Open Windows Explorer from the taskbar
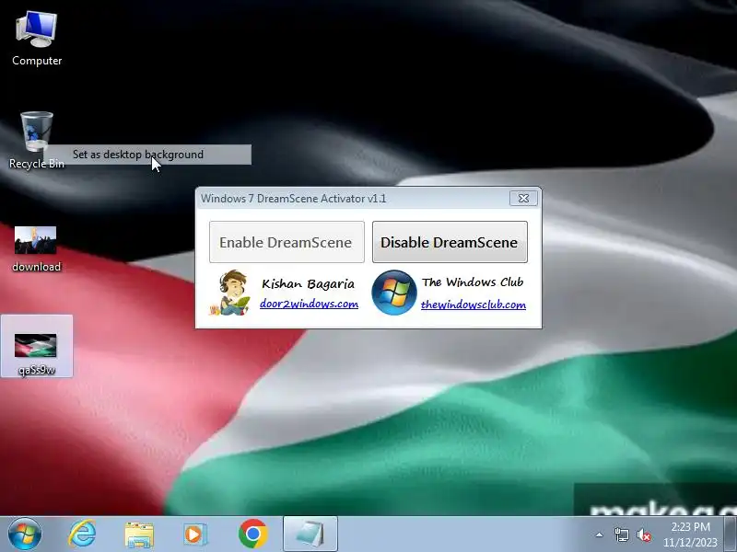Screen dimensions: 737x552 coord(139,535)
